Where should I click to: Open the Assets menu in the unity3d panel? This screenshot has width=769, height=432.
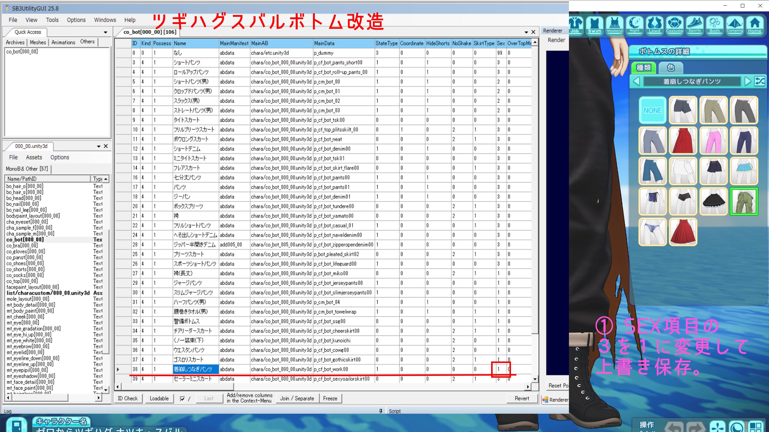click(x=34, y=157)
